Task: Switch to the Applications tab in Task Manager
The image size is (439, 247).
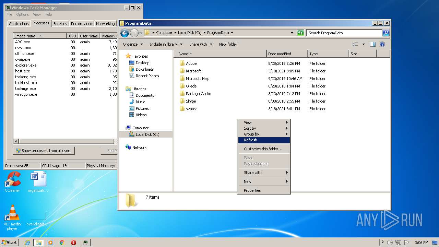Action: tap(19, 24)
